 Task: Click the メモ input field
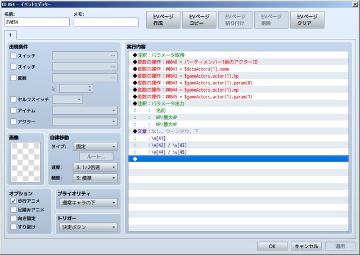pos(106,22)
